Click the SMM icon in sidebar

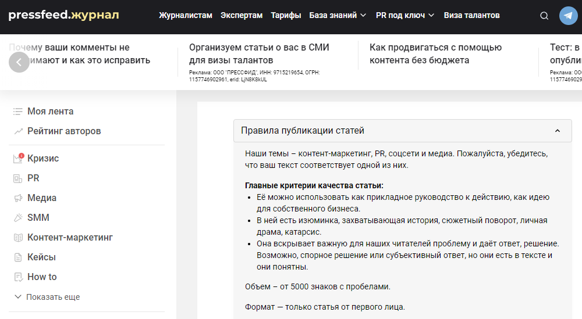(18, 218)
